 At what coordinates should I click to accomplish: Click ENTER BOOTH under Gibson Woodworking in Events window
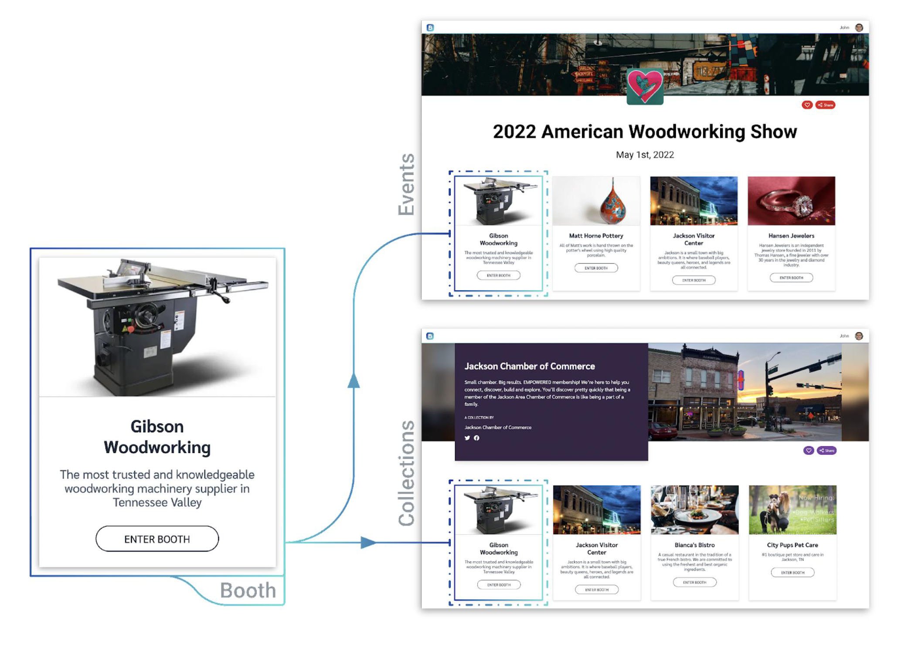(498, 275)
